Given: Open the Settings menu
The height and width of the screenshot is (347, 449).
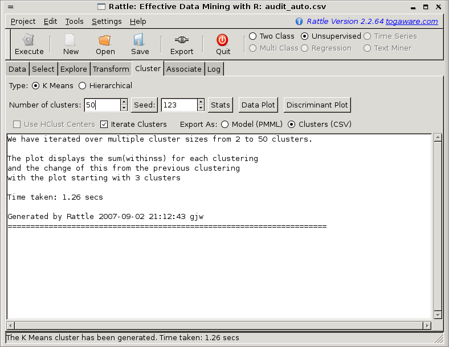Looking at the screenshot, I should point(107,22).
